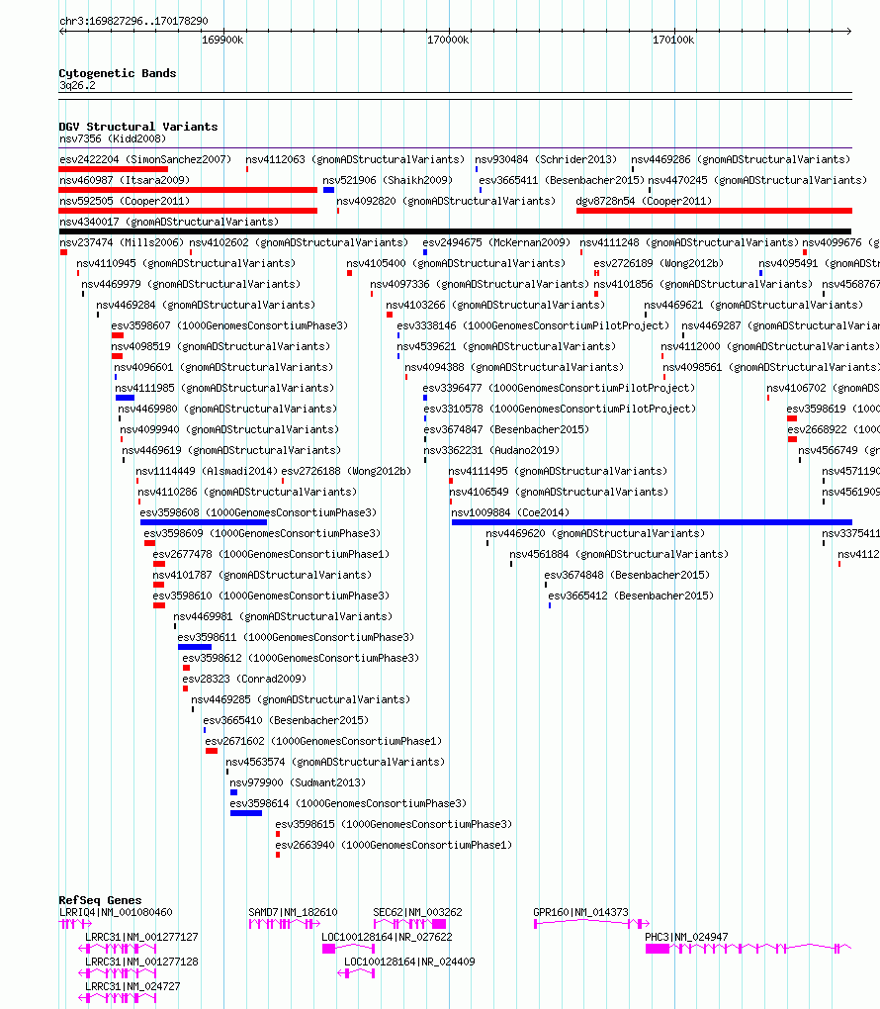The height and width of the screenshot is (1009, 880).
Task: Open LOC100128164 NR_027622 transcript label
Action: (x=387, y=938)
